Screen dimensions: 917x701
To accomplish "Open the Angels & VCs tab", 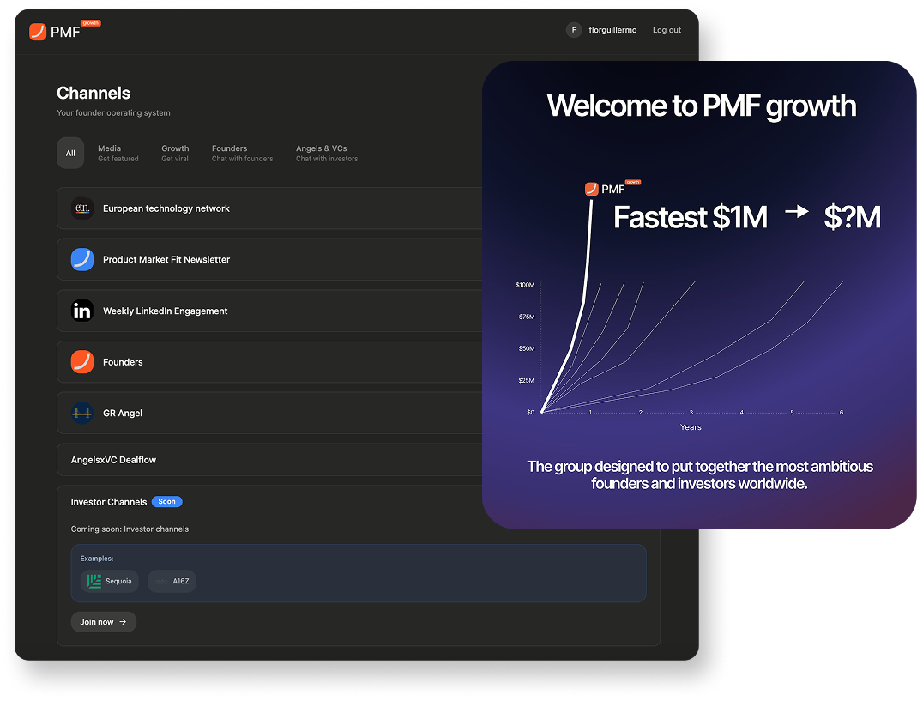I will tap(326, 154).
